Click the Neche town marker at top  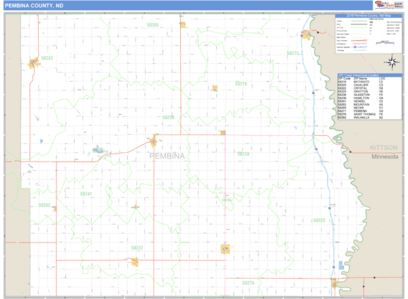(182, 25)
